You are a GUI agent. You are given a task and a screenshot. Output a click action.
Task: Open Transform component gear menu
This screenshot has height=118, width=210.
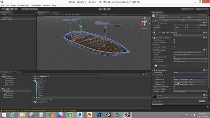(x=206, y=23)
